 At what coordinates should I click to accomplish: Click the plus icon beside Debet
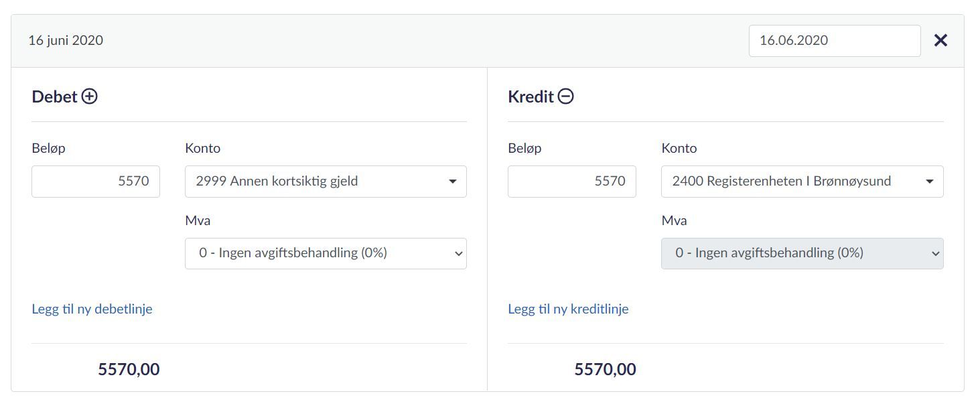point(89,96)
